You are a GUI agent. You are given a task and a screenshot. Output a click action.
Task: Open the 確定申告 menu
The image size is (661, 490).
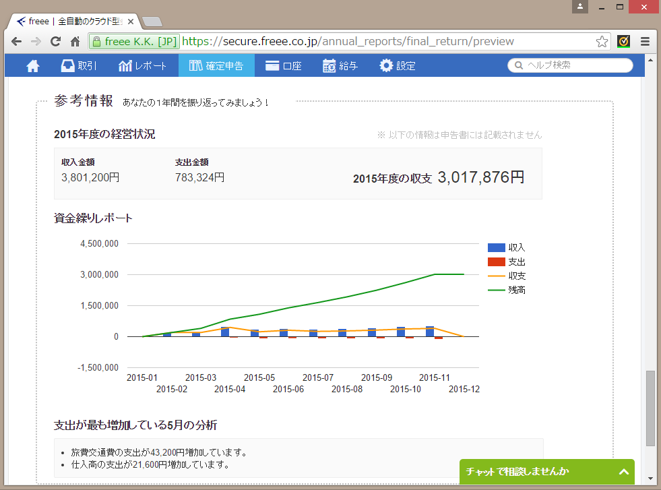click(216, 66)
